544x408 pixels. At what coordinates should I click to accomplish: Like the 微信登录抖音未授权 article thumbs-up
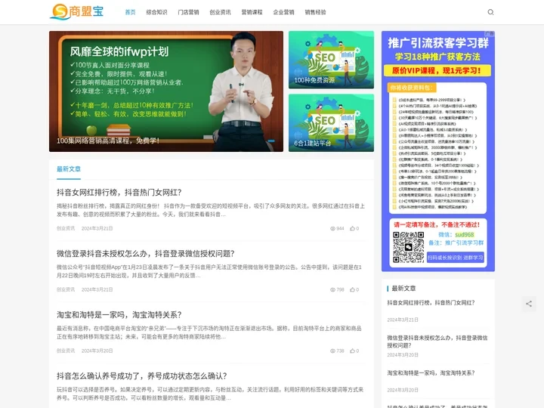pos(353,289)
